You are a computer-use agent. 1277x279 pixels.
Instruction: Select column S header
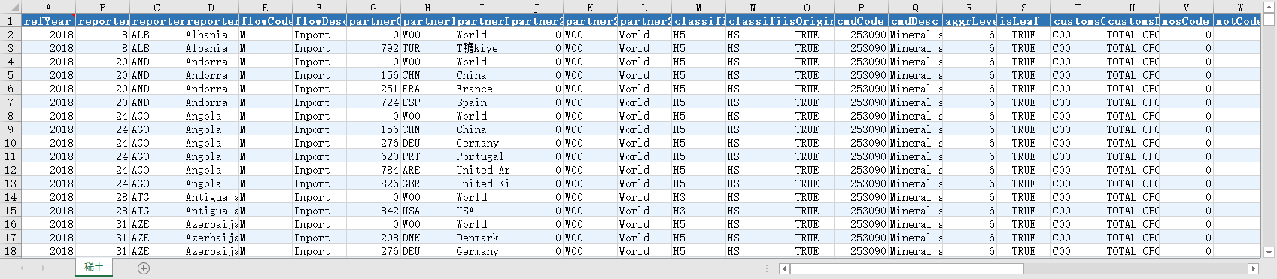(x=1023, y=8)
